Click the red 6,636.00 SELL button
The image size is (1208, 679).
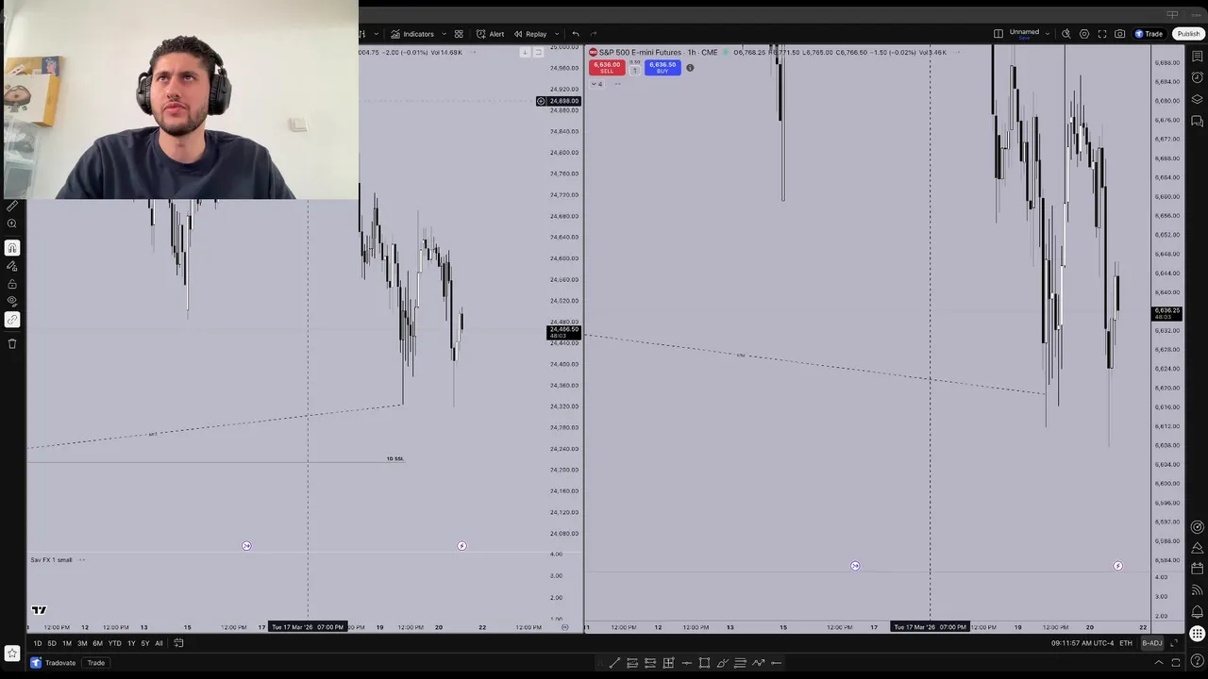pyautogui.click(x=607, y=67)
